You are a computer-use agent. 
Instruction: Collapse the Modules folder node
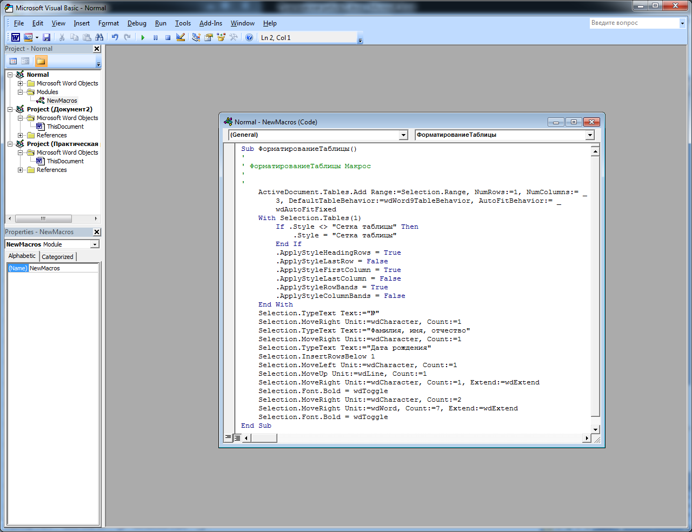tap(21, 92)
